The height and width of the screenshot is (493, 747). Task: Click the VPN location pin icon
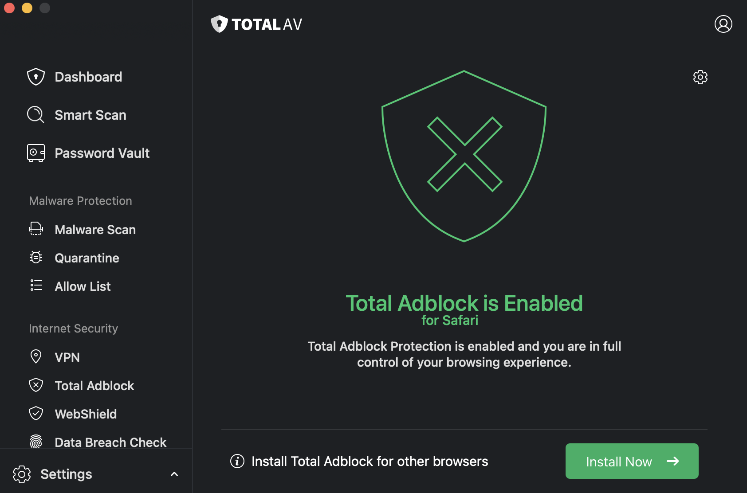point(36,356)
